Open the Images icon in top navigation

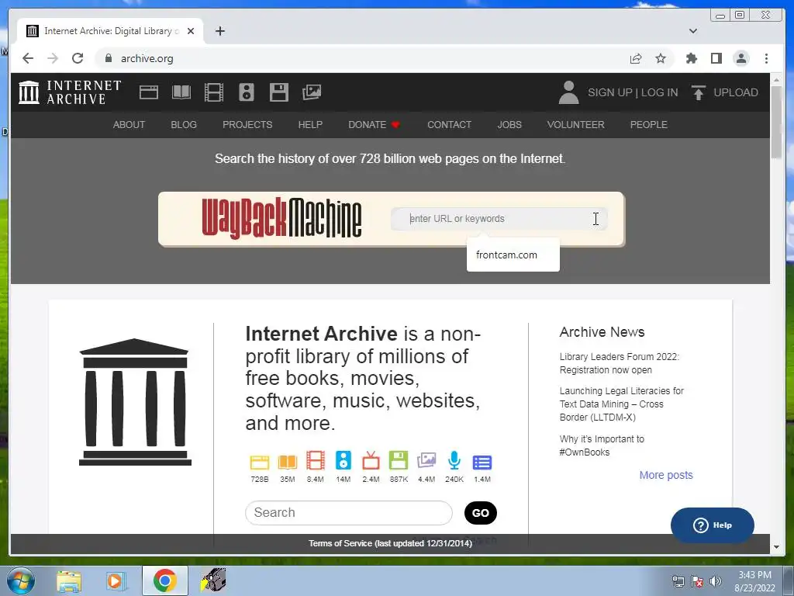(312, 92)
